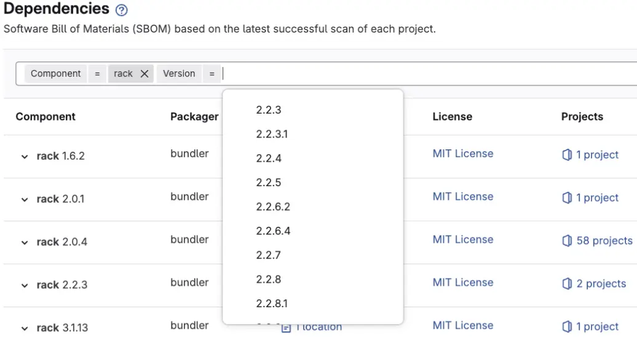Remove the rack filter token
This screenshot has height=338, width=637.
tap(144, 74)
